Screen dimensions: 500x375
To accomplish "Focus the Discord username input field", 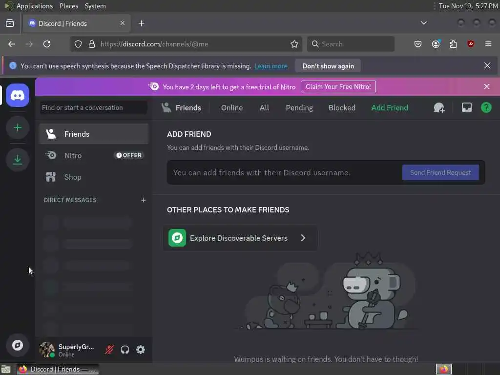I will pyautogui.click(x=284, y=172).
